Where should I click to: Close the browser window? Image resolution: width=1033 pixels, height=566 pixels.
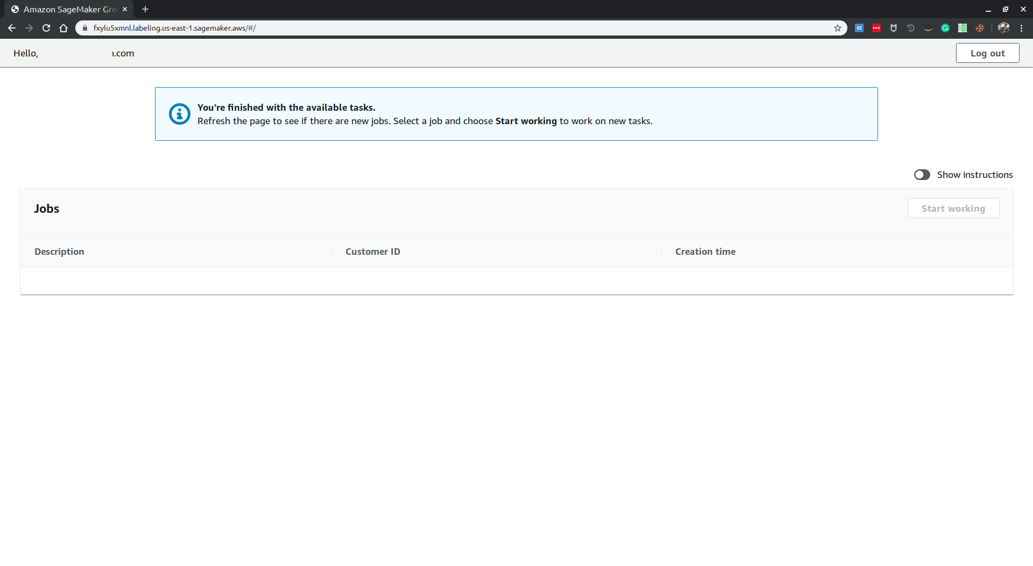click(x=1023, y=9)
